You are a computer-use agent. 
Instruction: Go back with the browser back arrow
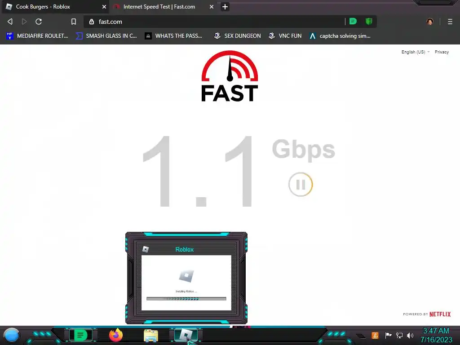10,22
